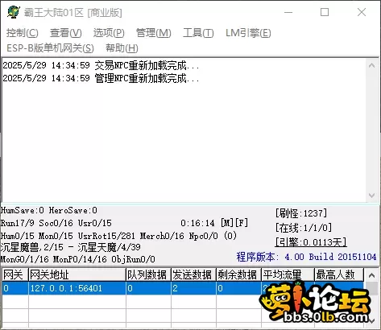
Task: Open the 选项(P) menu
Action: [x=109, y=33]
